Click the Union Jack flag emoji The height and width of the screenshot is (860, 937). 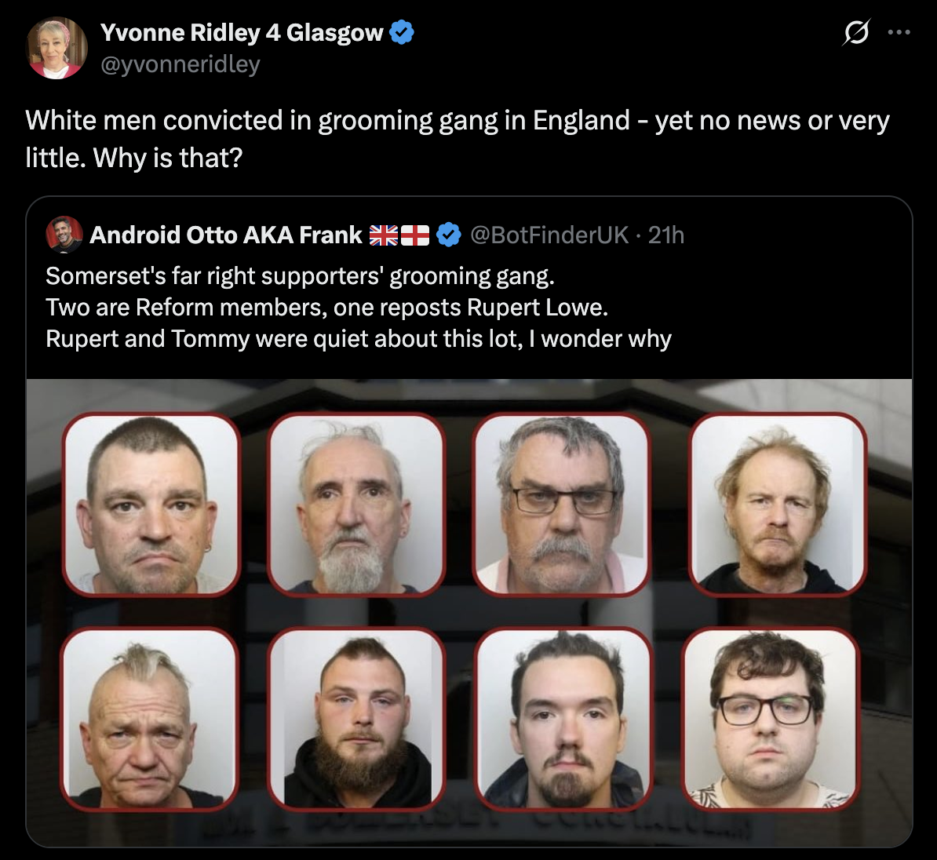click(x=384, y=235)
